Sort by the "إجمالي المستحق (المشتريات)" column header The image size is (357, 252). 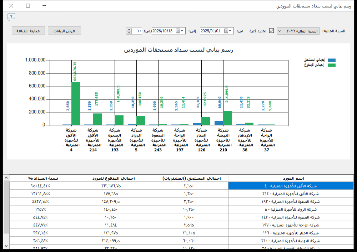(189, 178)
